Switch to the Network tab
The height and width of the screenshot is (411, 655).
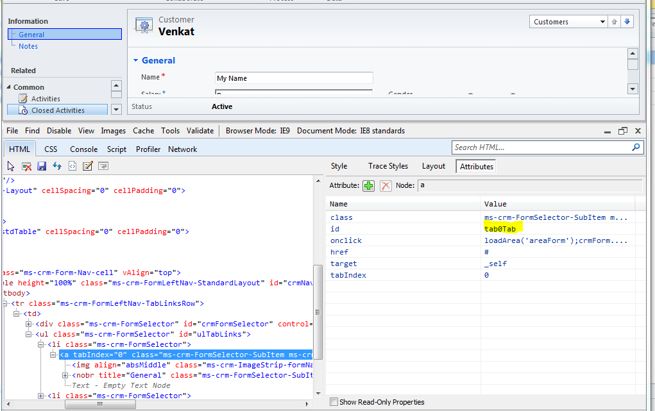click(183, 149)
